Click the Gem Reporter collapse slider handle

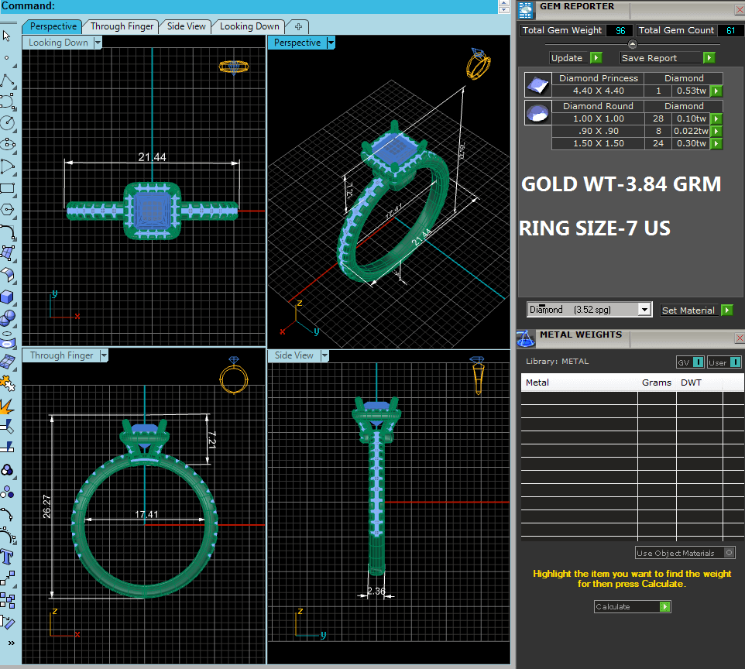(632, 45)
